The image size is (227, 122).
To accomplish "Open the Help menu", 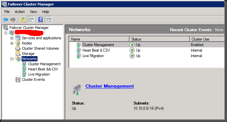I will click(x=46, y=12).
